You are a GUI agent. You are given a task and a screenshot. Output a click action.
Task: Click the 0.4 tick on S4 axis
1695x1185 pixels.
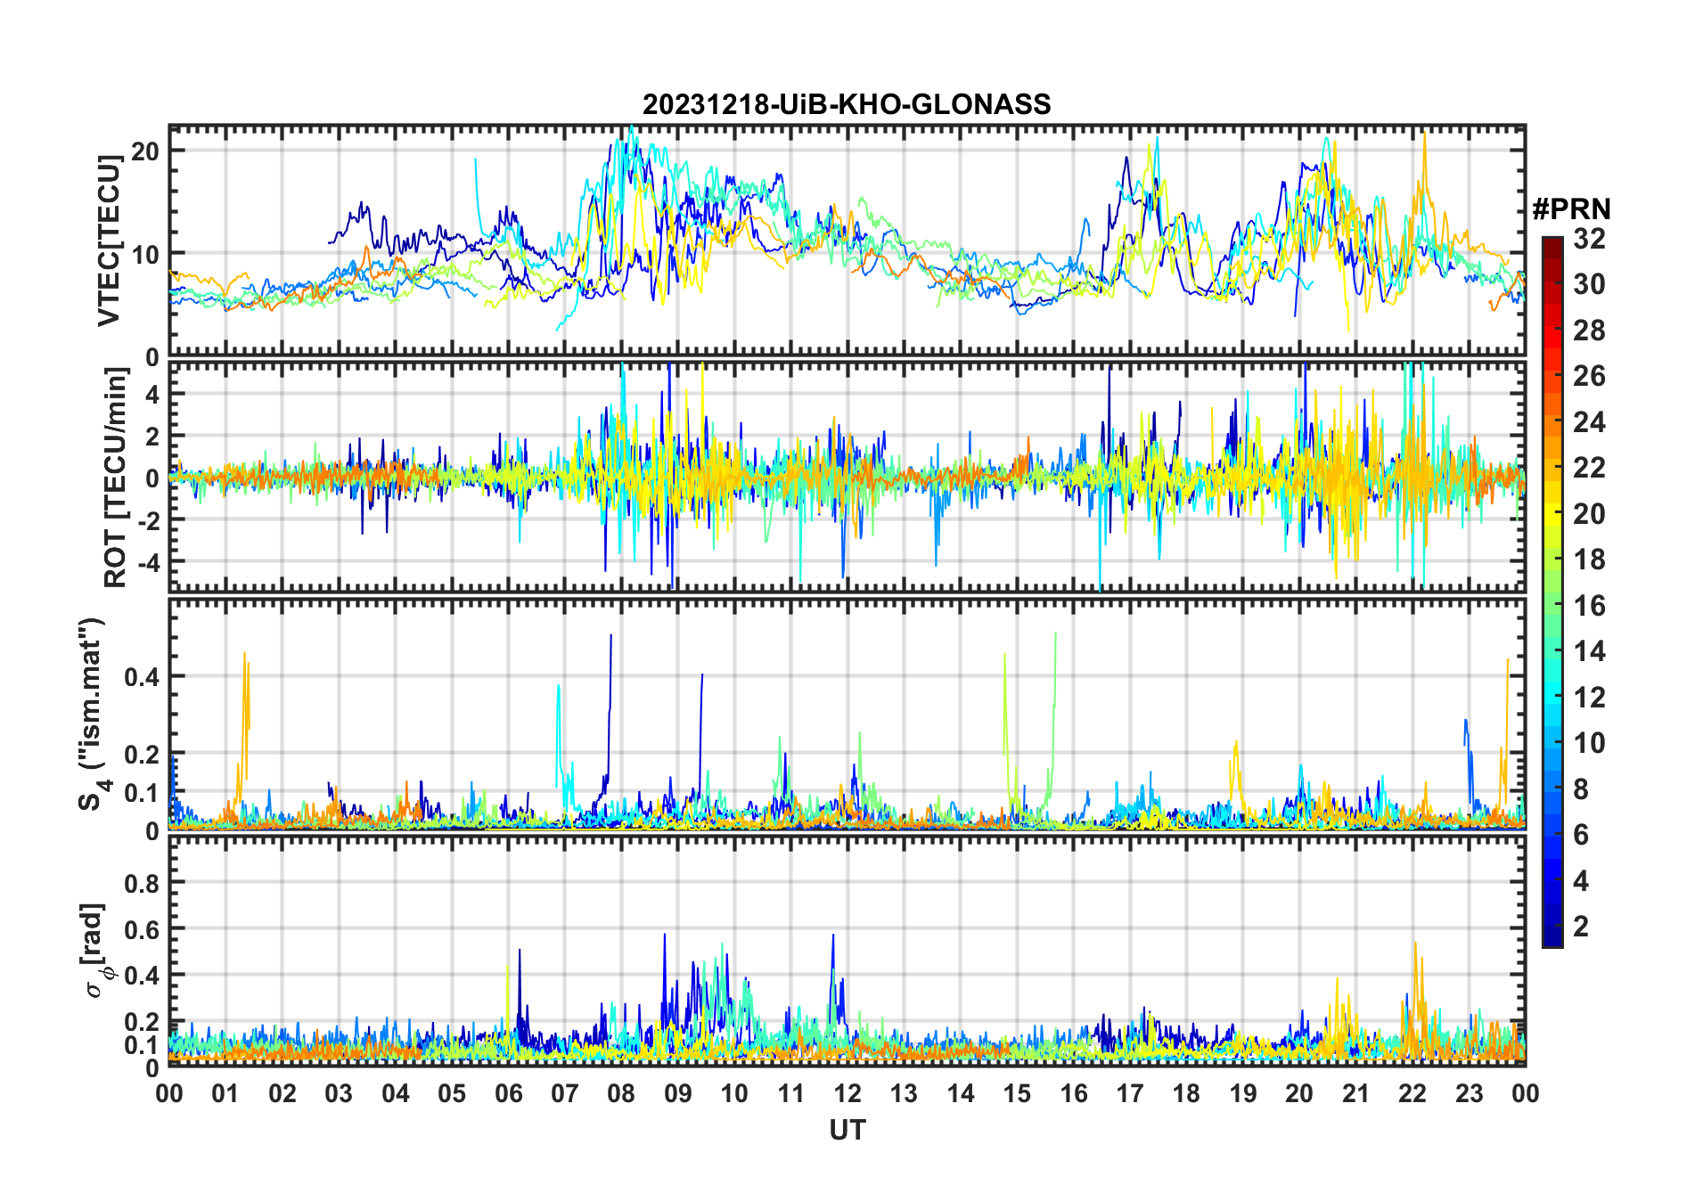pos(143,676)
